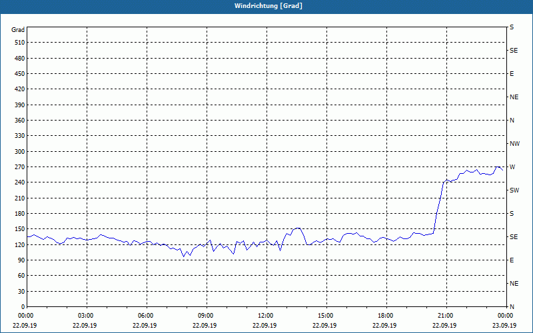Select the 00:00 label above 23.09.19

(505, 316)
